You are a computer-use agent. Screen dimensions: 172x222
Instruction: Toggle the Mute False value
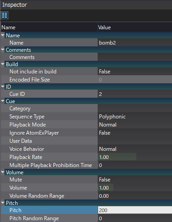pyautogui.click(x=135, y=180)
